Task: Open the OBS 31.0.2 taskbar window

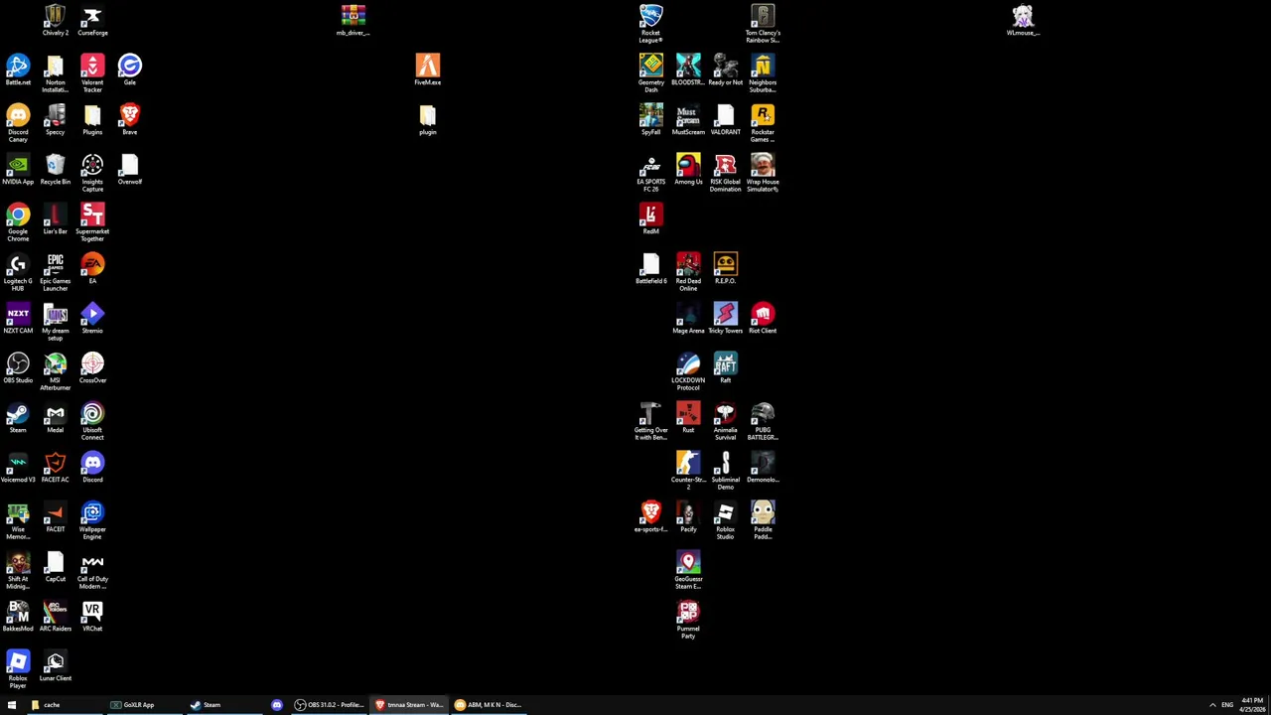Action: pos(330,705)
